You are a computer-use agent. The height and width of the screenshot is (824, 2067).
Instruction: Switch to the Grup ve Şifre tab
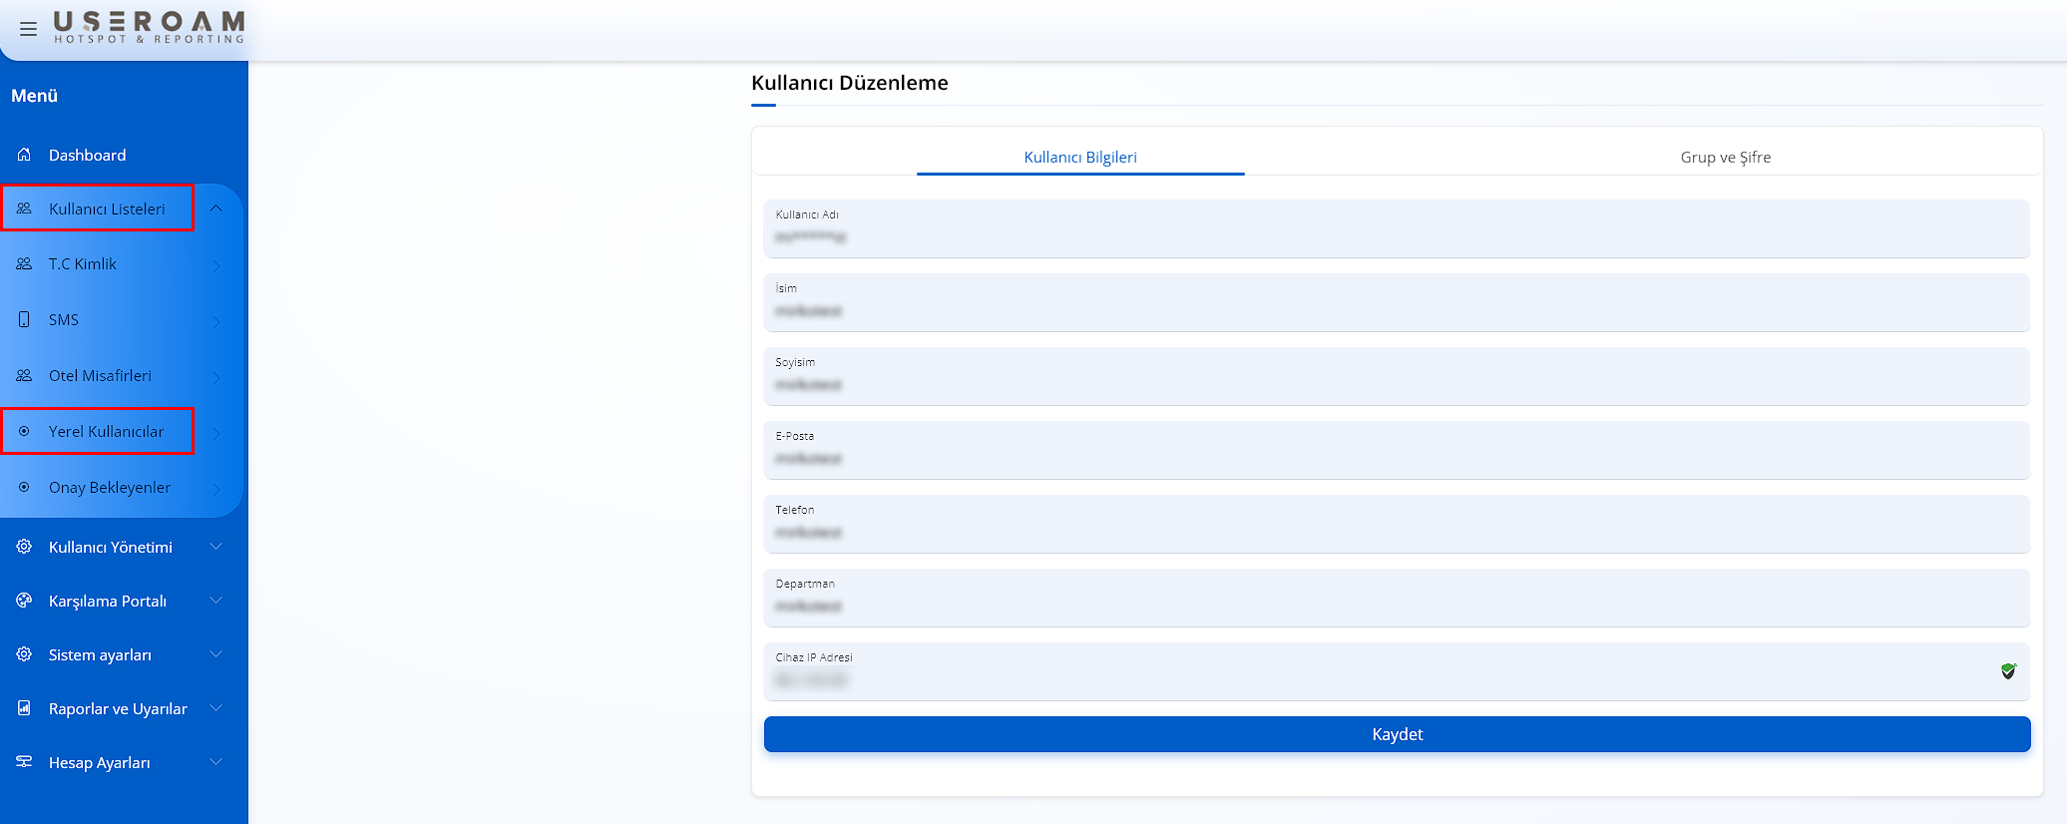(x=1725, y=157)
